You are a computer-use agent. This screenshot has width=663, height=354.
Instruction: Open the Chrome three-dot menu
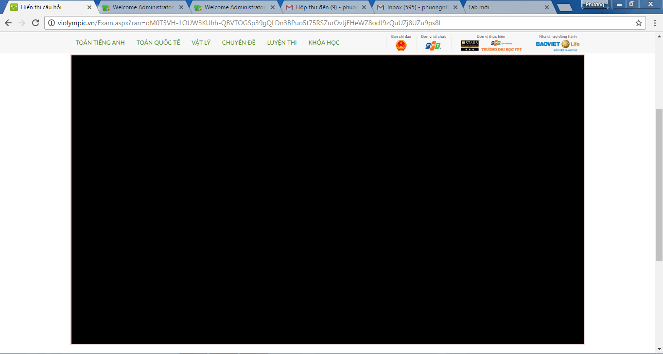point(654,23)
